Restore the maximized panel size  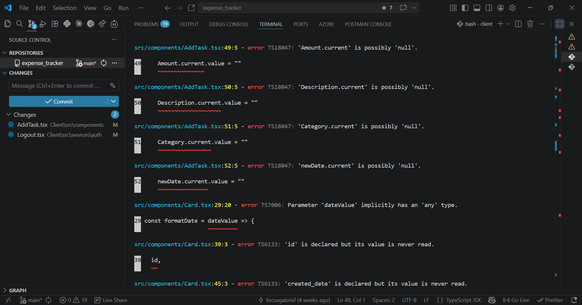(x=559, y=24)
